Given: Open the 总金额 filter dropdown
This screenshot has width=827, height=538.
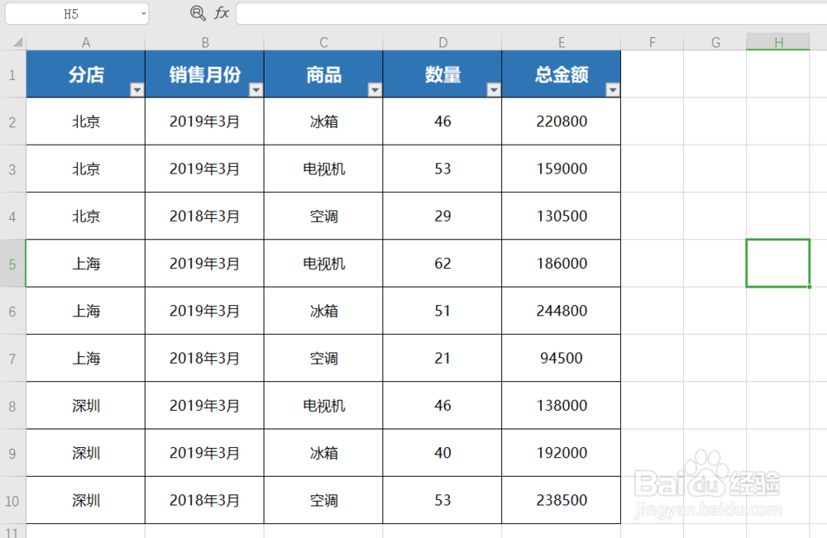Looking at the screenshot, I should click(x=612, y=90).
